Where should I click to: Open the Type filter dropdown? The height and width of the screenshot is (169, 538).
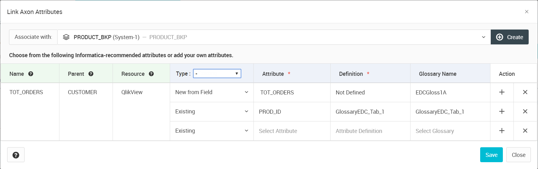[217, 74]
